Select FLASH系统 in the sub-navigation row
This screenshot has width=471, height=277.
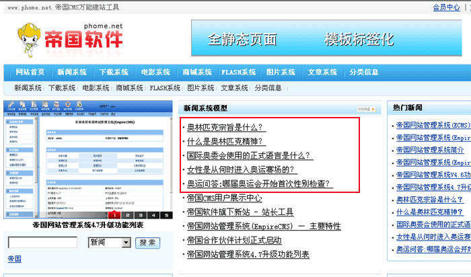tap(165, 88)
